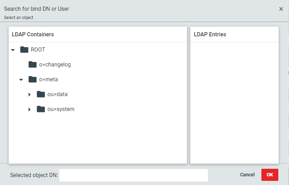Select the ou=system text entry

pyautogui.click(x=61, y=109)
